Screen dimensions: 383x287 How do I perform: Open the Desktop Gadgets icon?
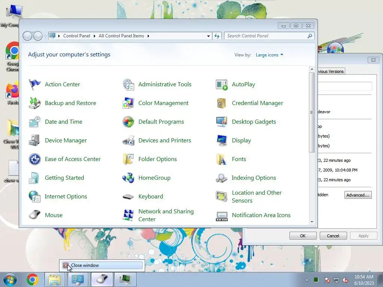coord(222,122)
